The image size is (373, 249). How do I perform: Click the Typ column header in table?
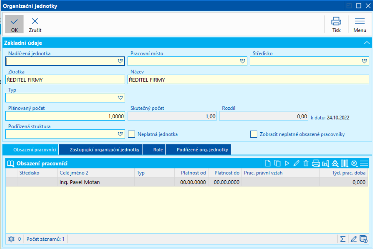coord(155,173)
